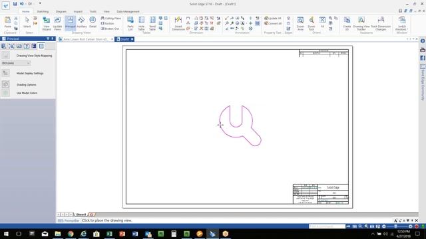
Task: Click the Solid Edge title block
Action: pyautogui.click(x=321, y=194)
